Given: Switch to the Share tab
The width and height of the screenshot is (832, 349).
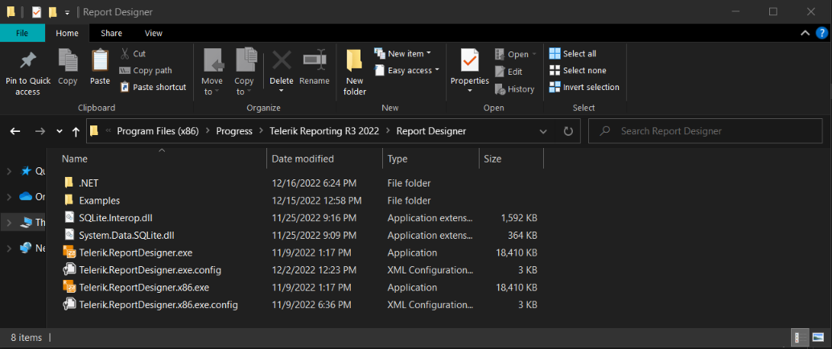Looking at the screenshot, I should tap(111, 33).
